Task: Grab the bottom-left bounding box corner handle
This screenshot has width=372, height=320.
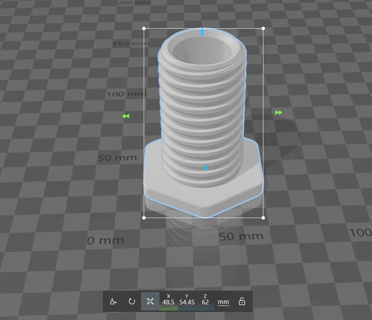Action: [144, 218]
